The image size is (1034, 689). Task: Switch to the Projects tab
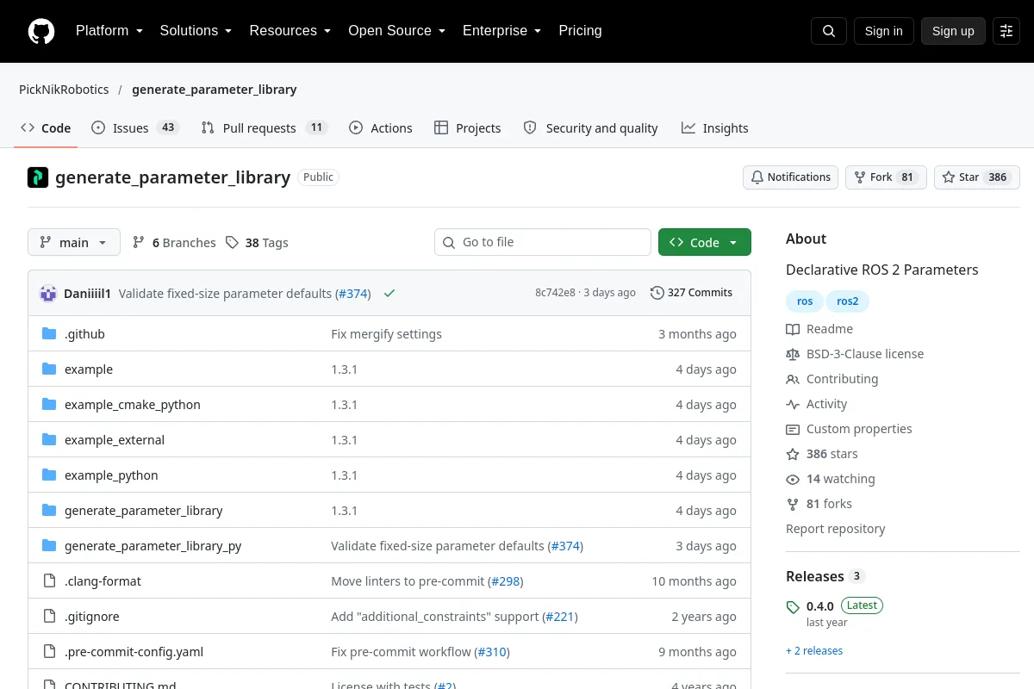pyautogui.click(x=468, y=128)
